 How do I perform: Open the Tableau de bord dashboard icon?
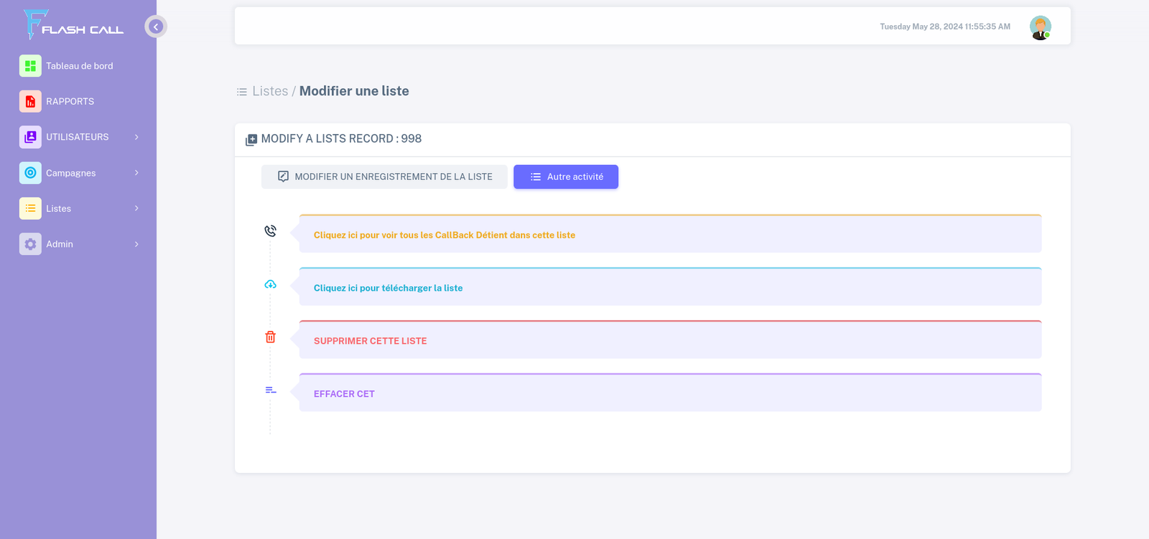[30, 66]
